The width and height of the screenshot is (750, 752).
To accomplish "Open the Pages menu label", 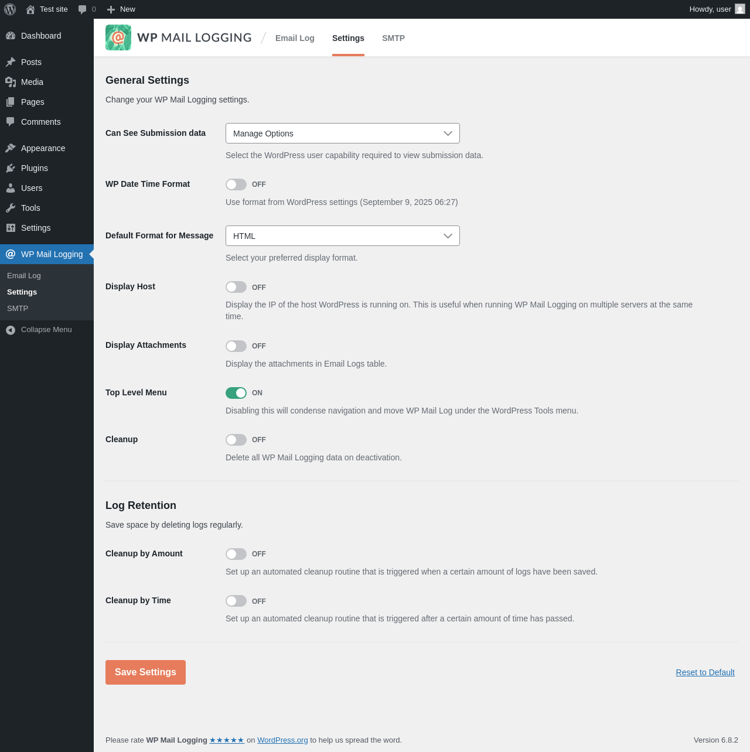I will click(x=33, y=102).
